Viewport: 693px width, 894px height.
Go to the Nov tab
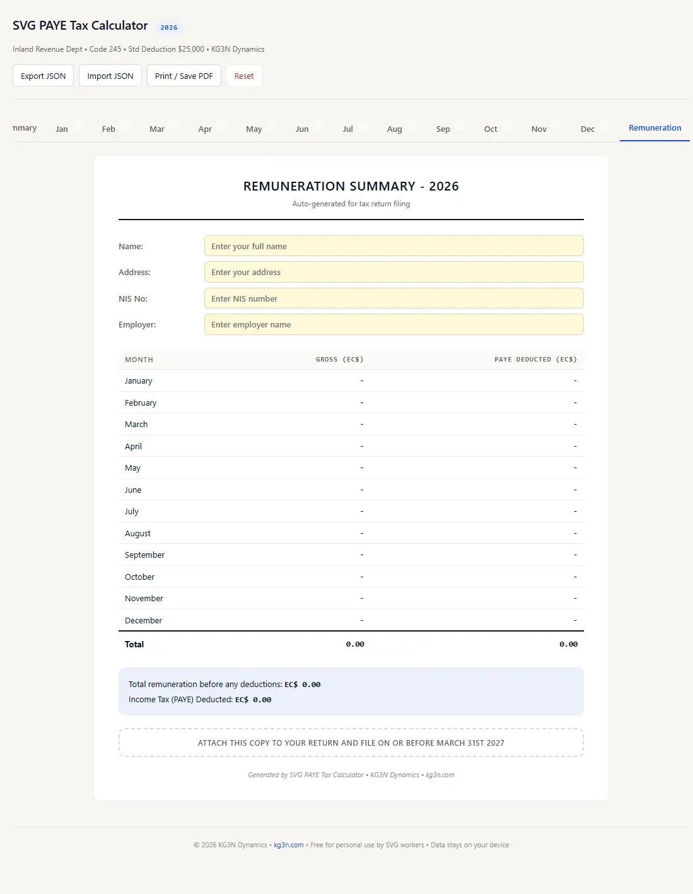coord(539,129)
